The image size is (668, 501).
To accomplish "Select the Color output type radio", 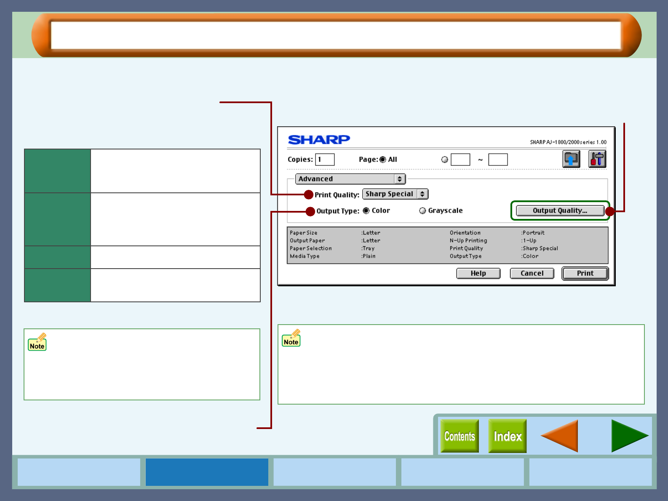I will 366,211.
